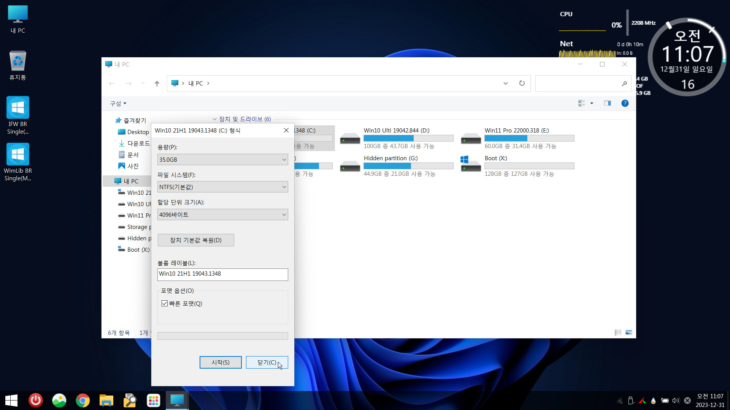This screenshot has height=410, width=730.
Task: Click the Forward arrow in Explorer
Action: click(129, 84)
